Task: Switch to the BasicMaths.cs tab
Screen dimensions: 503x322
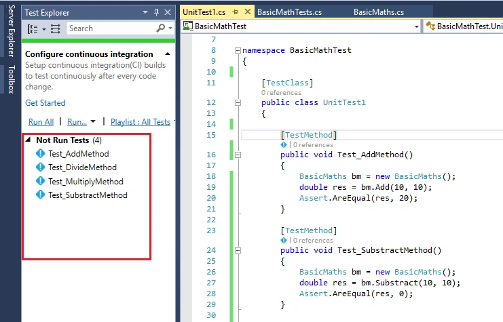Action: coord(379,12)
